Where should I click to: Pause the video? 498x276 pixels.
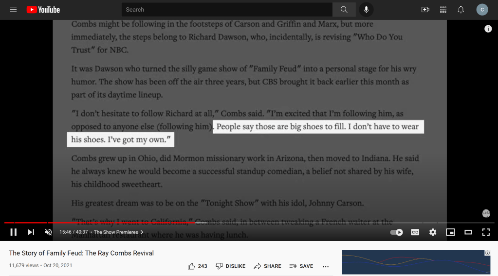(x=14, y=232)
